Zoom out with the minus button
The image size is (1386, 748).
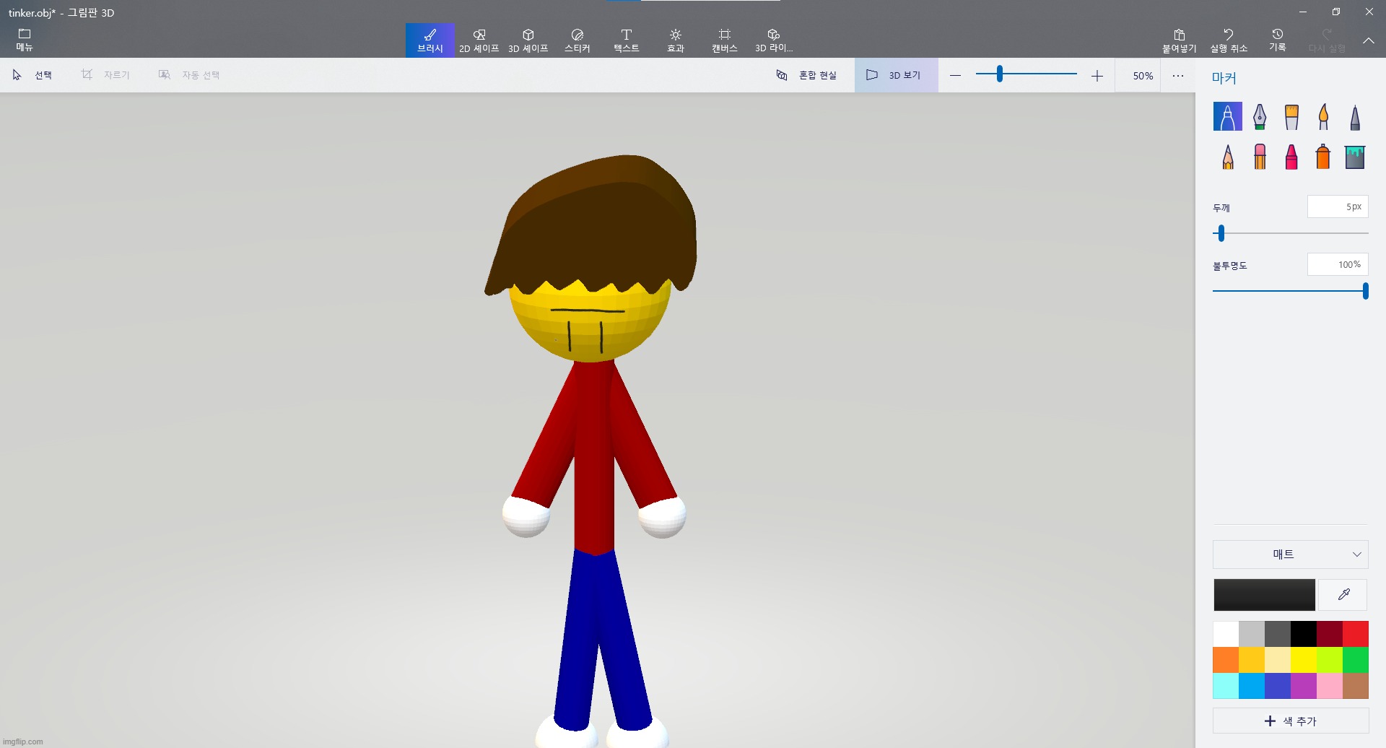click(956, 75)
